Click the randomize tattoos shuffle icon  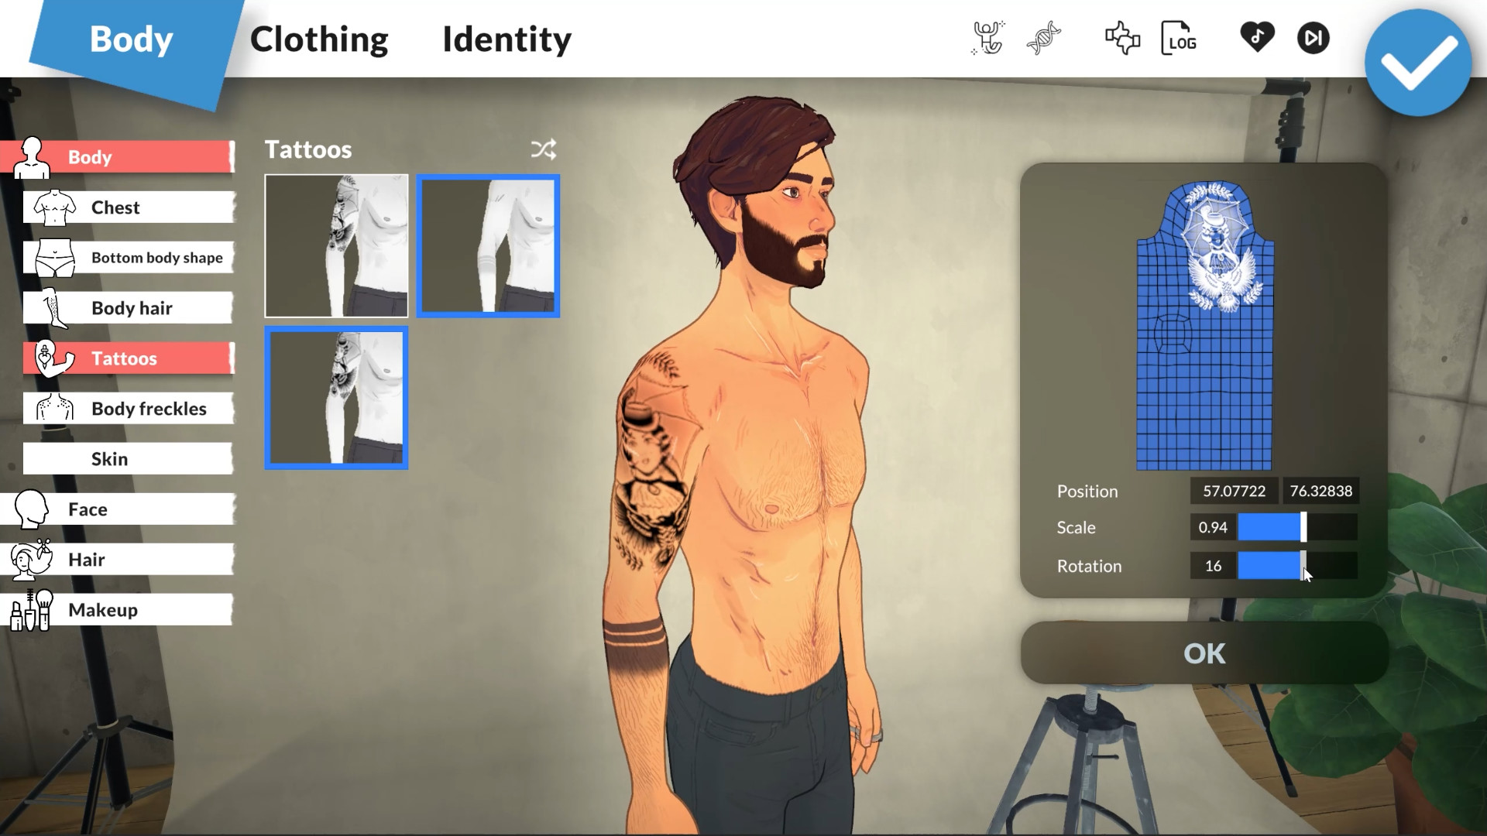544,149
